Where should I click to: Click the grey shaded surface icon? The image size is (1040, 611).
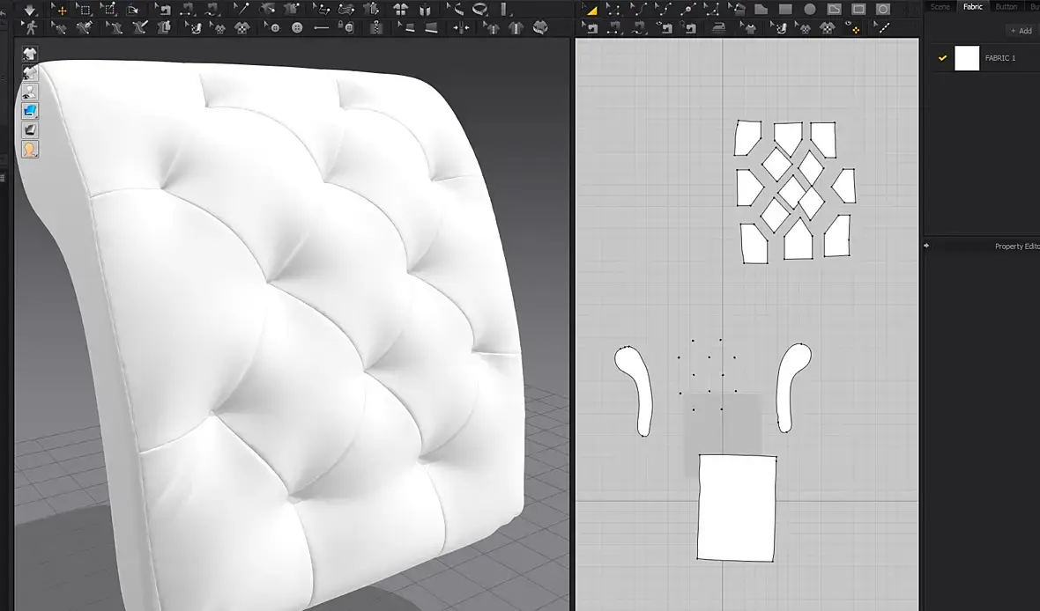point(30,130)
